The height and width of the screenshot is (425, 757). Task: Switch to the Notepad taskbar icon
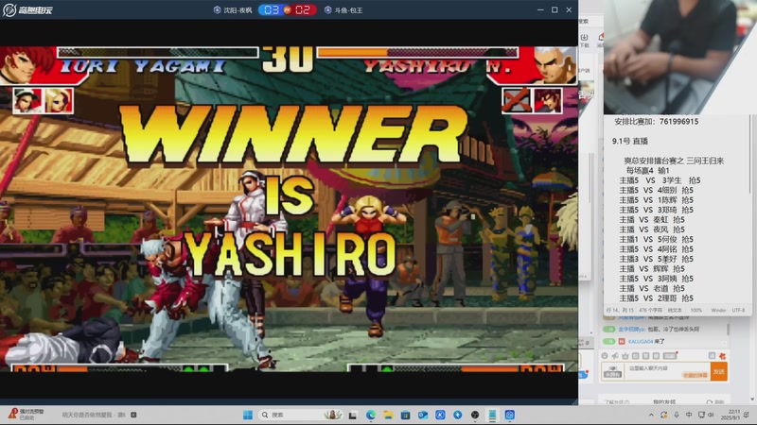click(492, 415)
